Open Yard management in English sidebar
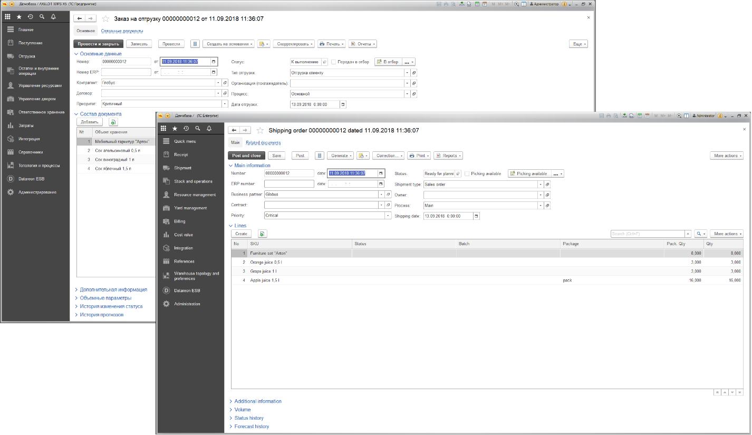This screenshot has width=752, height=435. [x=190, y=208]
